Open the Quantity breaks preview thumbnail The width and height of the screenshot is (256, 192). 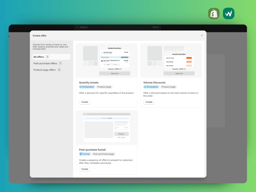107,61
